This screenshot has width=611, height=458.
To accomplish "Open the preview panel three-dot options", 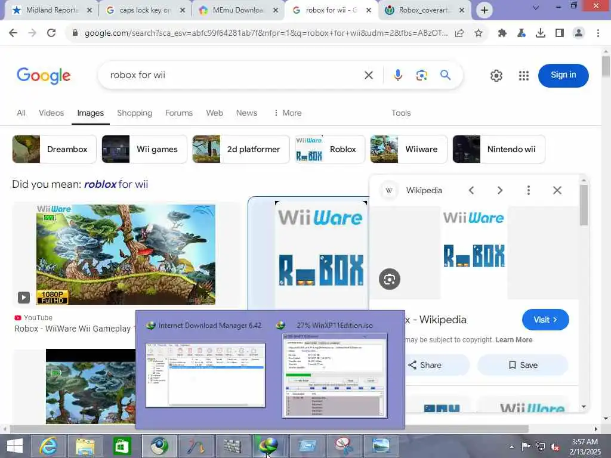I will (x=529, y=190).
